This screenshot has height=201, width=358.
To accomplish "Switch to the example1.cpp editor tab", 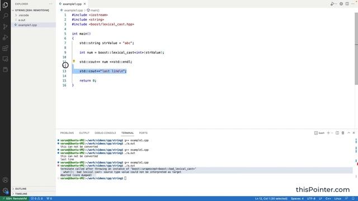I will coord(72,4).
